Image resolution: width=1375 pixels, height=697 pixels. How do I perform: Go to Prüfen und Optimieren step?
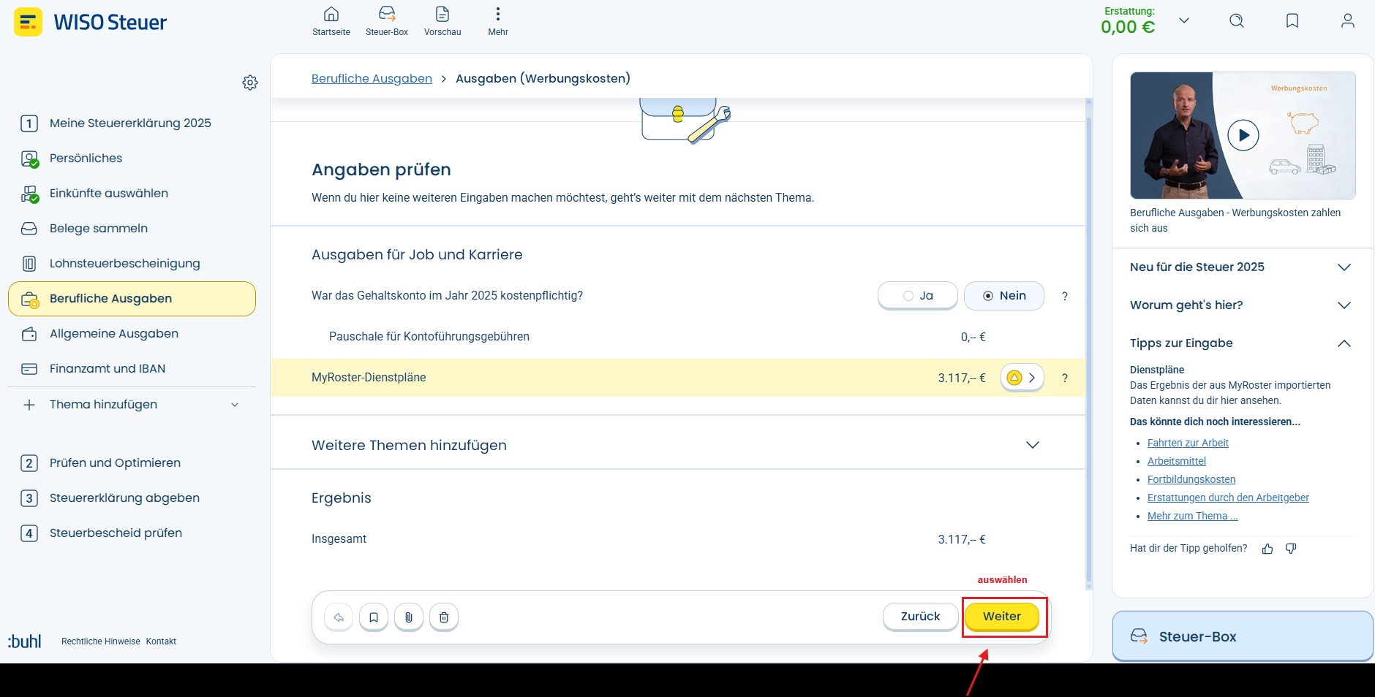point(132,463)
